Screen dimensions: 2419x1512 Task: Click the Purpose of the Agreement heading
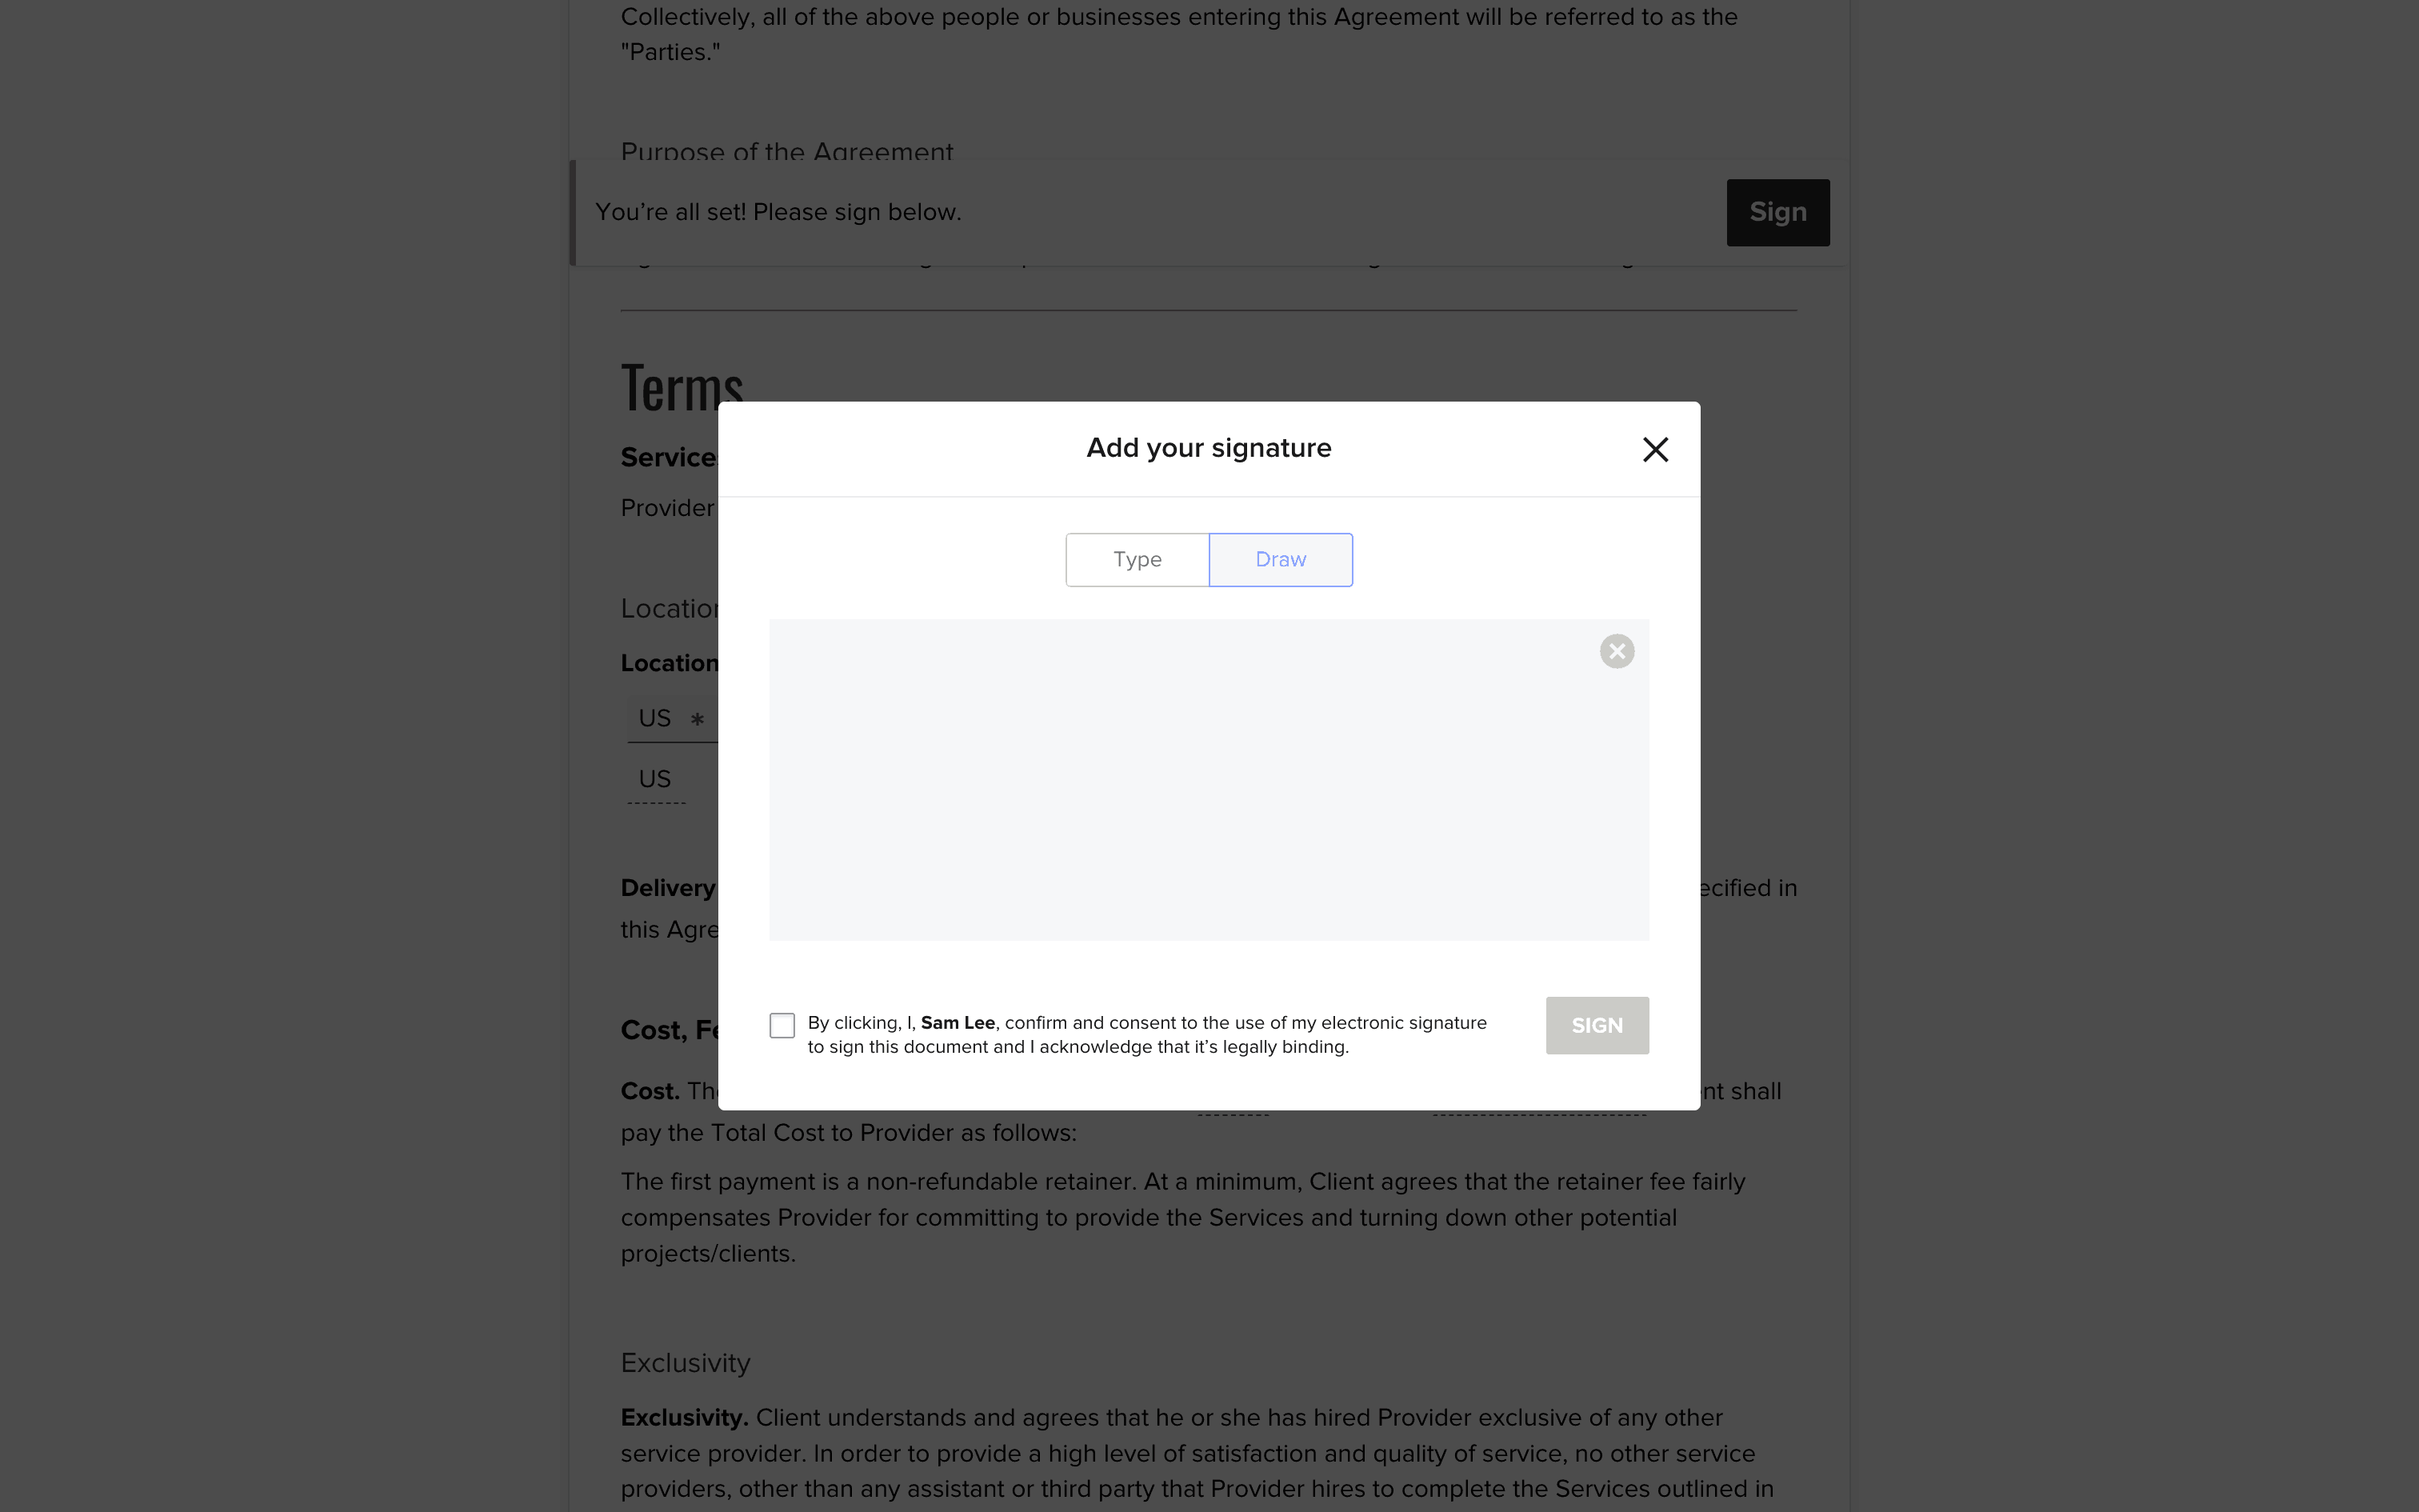[786, 151]
